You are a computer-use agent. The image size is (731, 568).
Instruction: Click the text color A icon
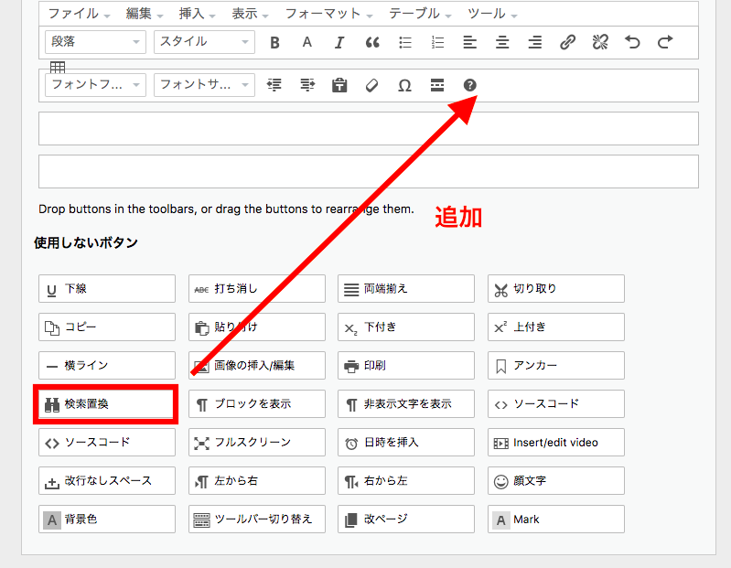tap(306, 42)
